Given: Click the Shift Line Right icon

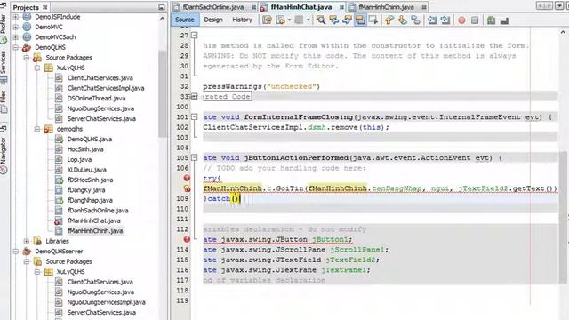Looking at the screenshot, I should click(445, 20).
